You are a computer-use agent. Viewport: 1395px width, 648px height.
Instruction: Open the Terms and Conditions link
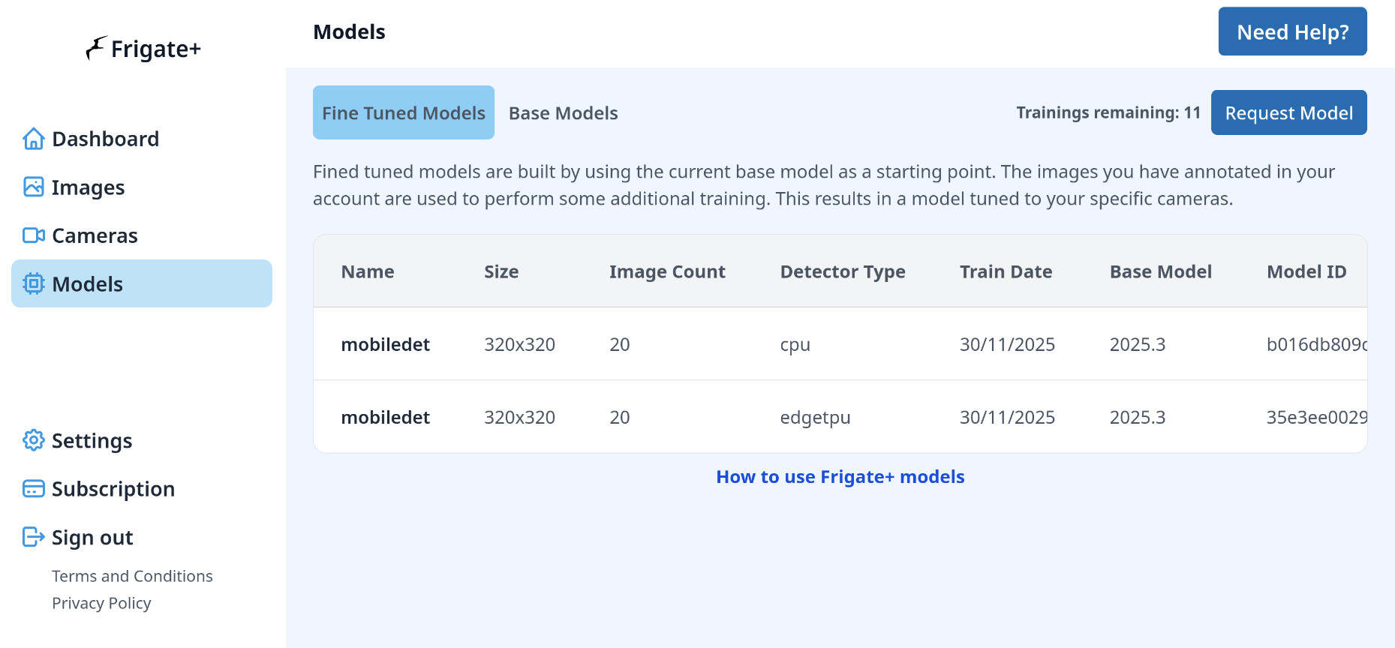pos(132,576)
